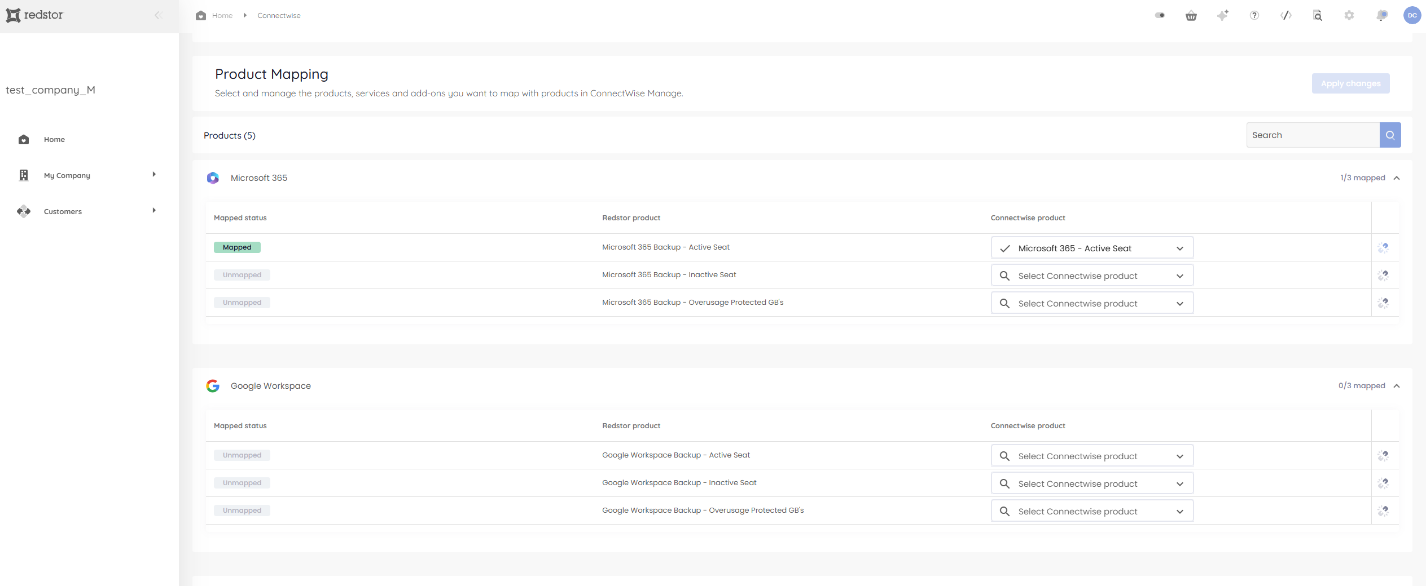Click the redstor logo
The width and height of the screenshot is (1426, 586).
coord(34,15)
